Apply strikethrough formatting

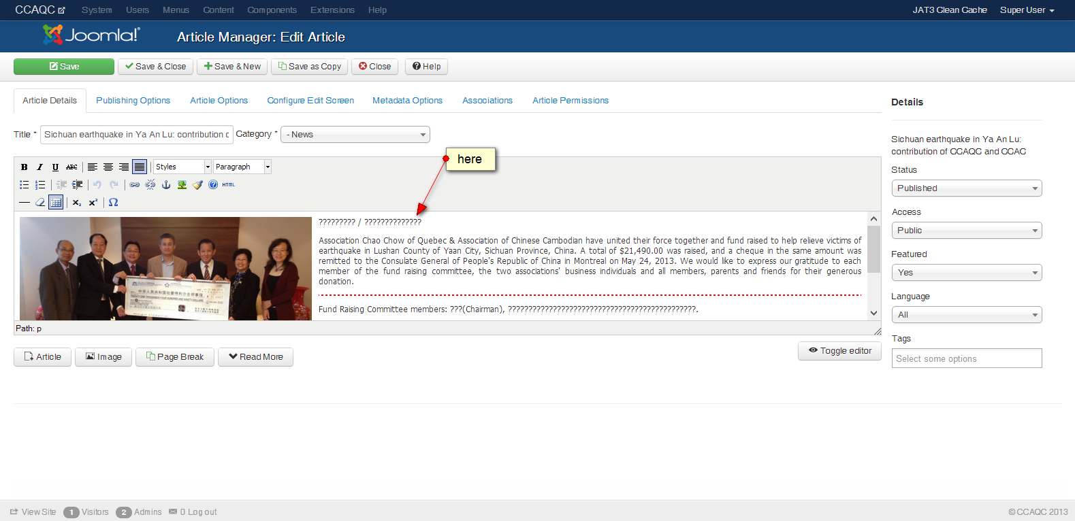click(71, 167)
